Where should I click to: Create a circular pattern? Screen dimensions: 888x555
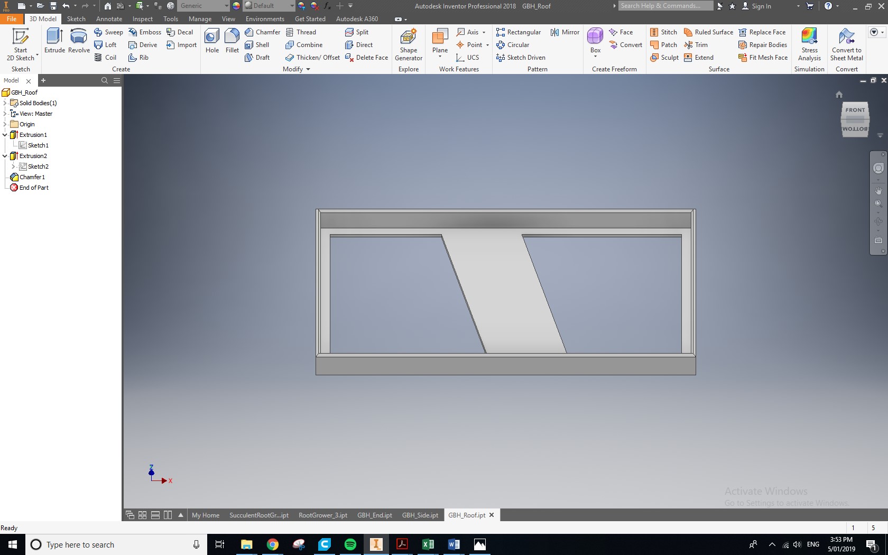pyautogui.click(x=513, y=45)
